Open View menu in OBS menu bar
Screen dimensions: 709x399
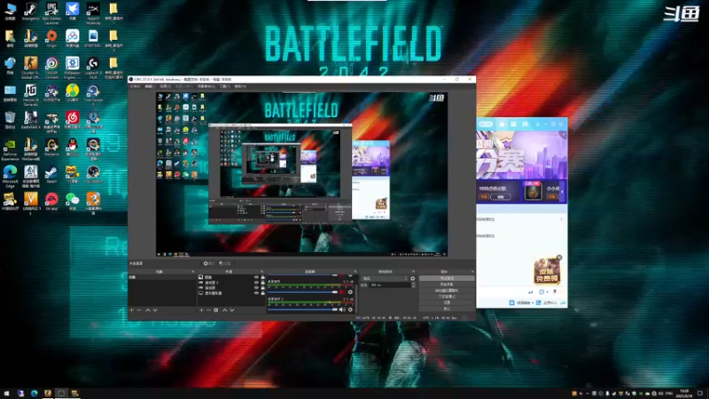pos(165,86)
